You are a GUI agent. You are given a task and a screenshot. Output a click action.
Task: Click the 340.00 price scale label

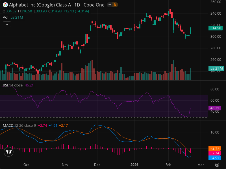(216, 13)
